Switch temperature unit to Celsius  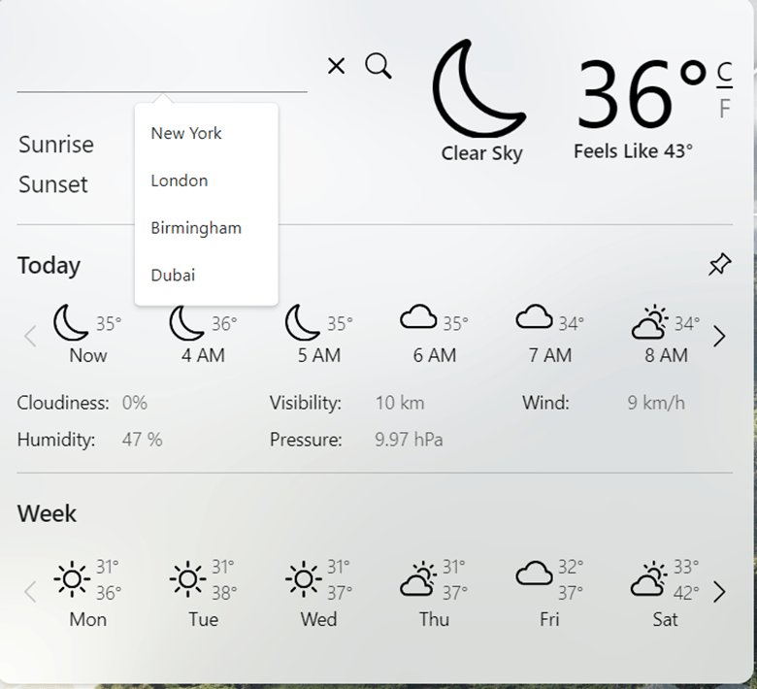724,72
